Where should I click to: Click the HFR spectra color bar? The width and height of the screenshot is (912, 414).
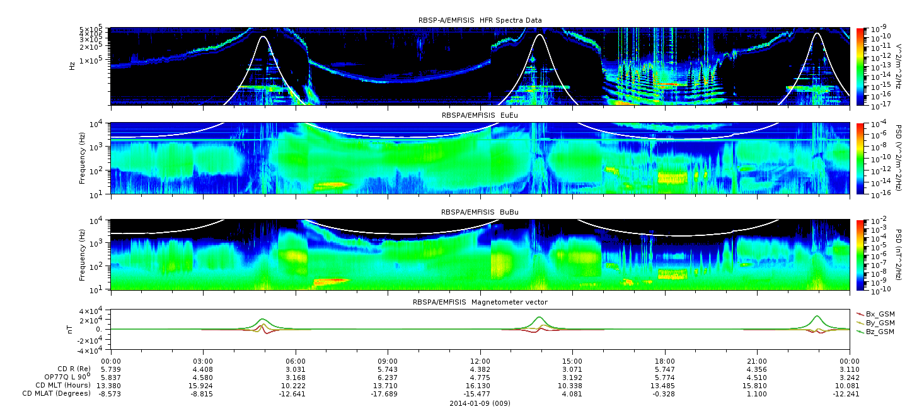(860, 65)
